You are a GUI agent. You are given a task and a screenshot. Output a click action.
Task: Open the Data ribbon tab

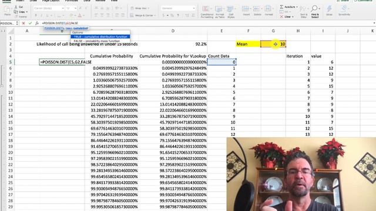[x=87, y=1]
